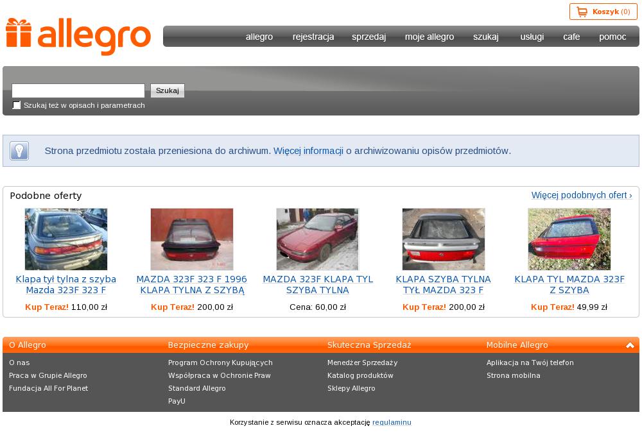Open Katalog produktów footer link

pos(360,375)
